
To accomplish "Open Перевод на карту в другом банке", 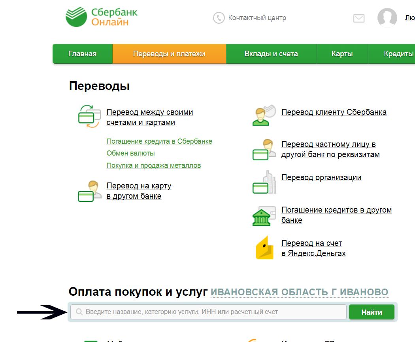I will tap(139, 191).
